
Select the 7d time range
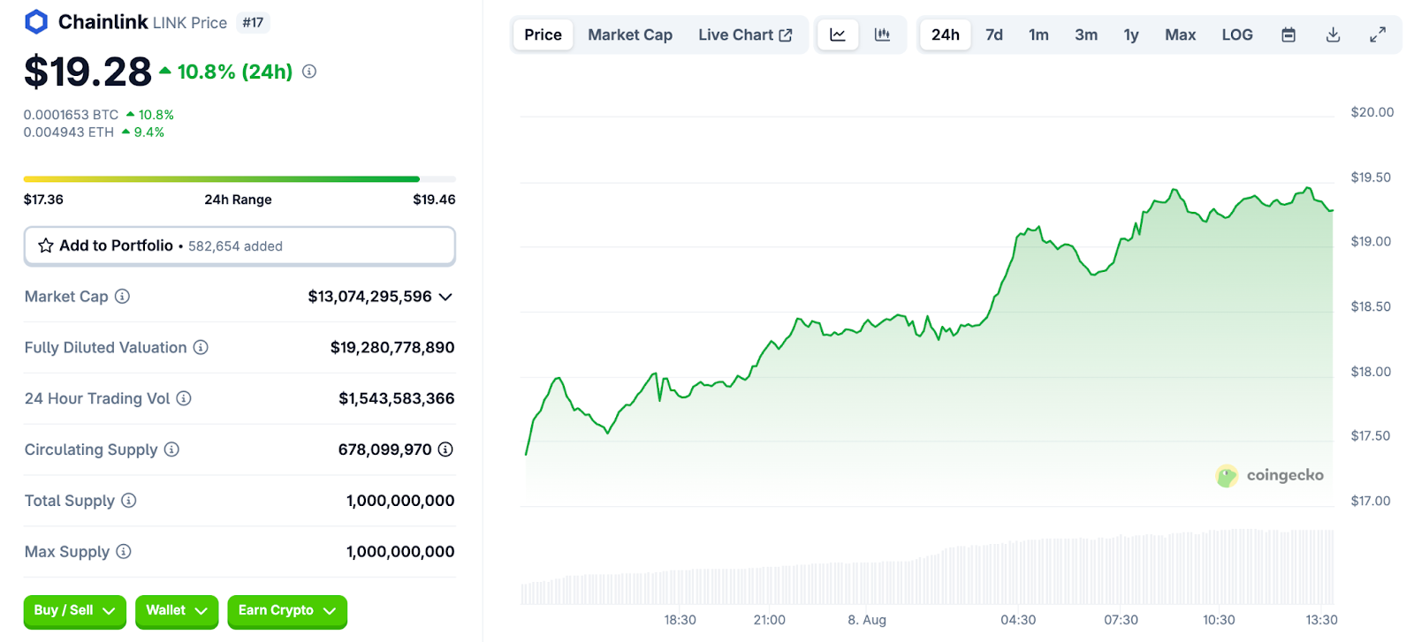(x=994, y=35)
